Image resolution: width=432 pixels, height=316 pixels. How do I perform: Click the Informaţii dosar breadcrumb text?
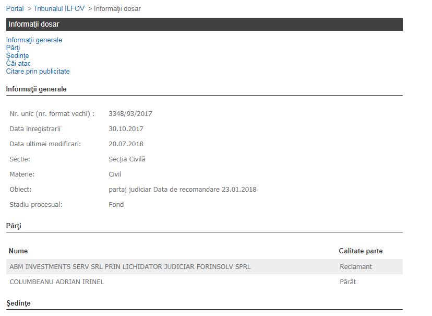click(117, 9)
